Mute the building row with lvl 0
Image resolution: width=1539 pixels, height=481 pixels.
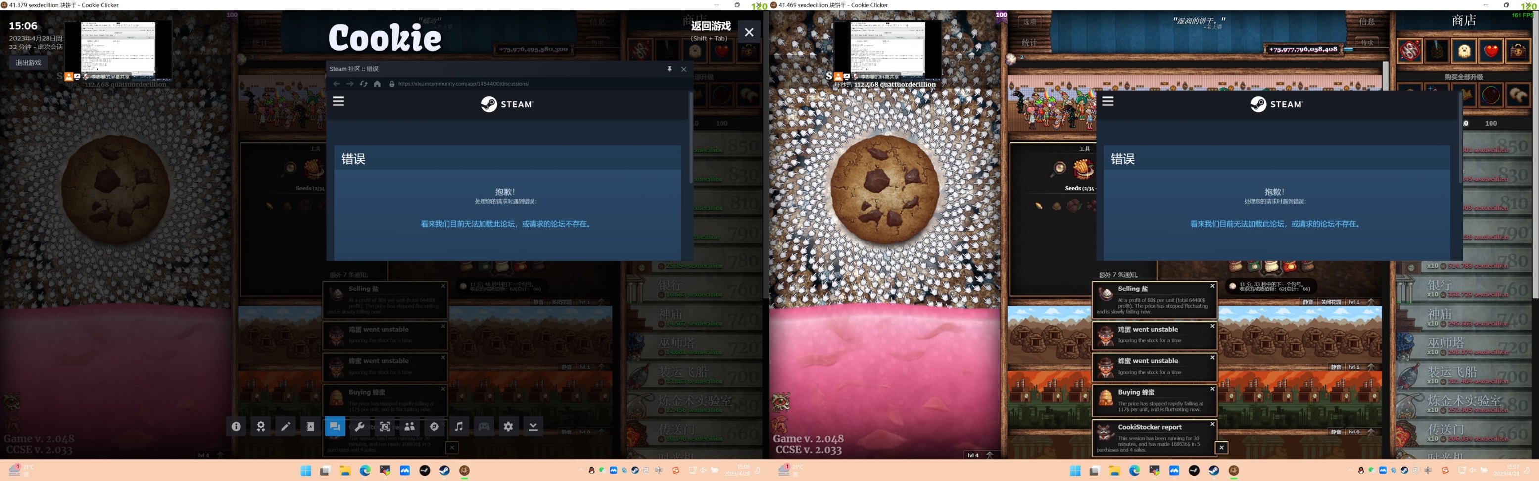[1336, 432]
